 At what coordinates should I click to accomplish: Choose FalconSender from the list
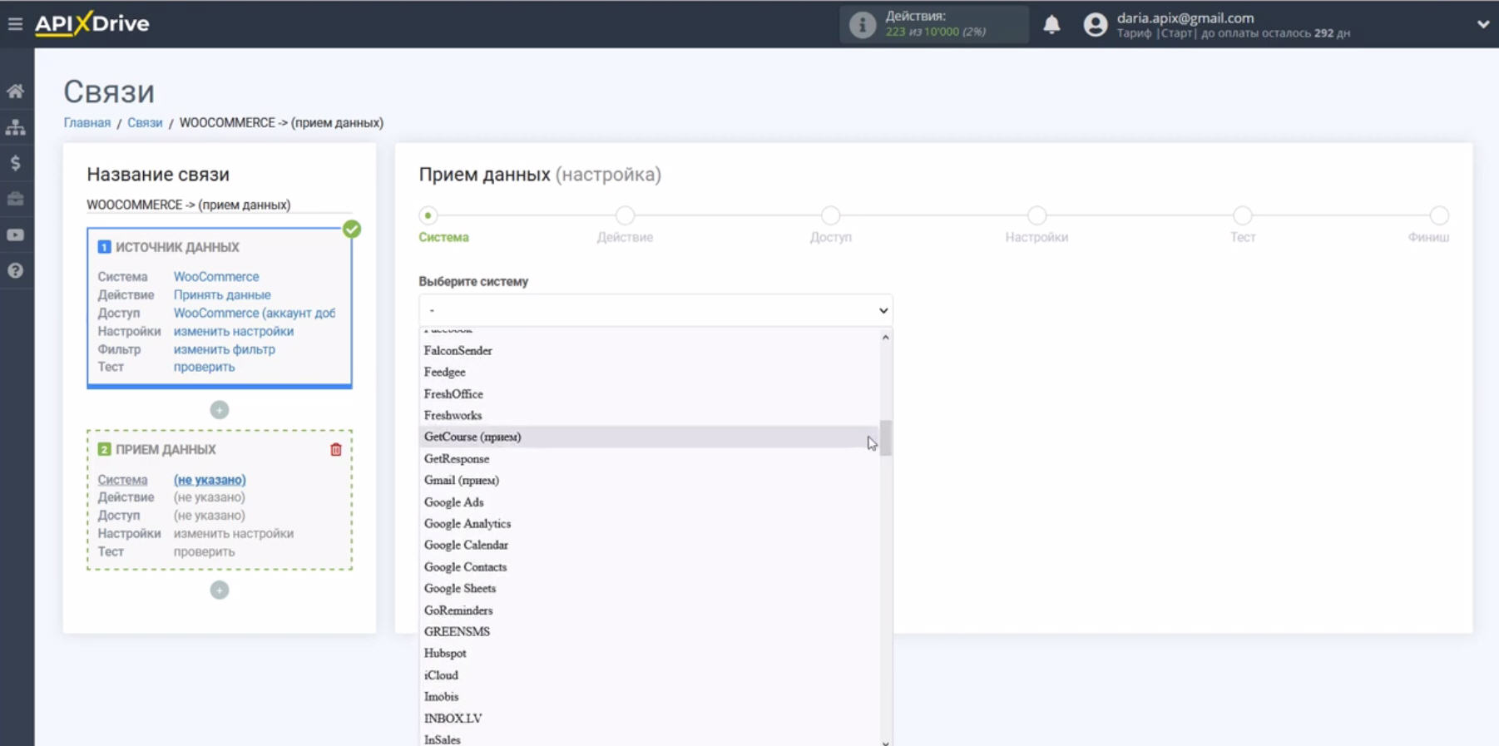tap(649, 351)
